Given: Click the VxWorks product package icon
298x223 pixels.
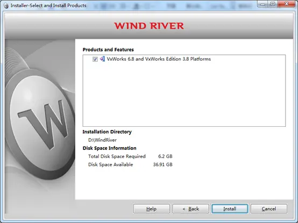Looking at the screenshot, I should (x=102, y=59).
